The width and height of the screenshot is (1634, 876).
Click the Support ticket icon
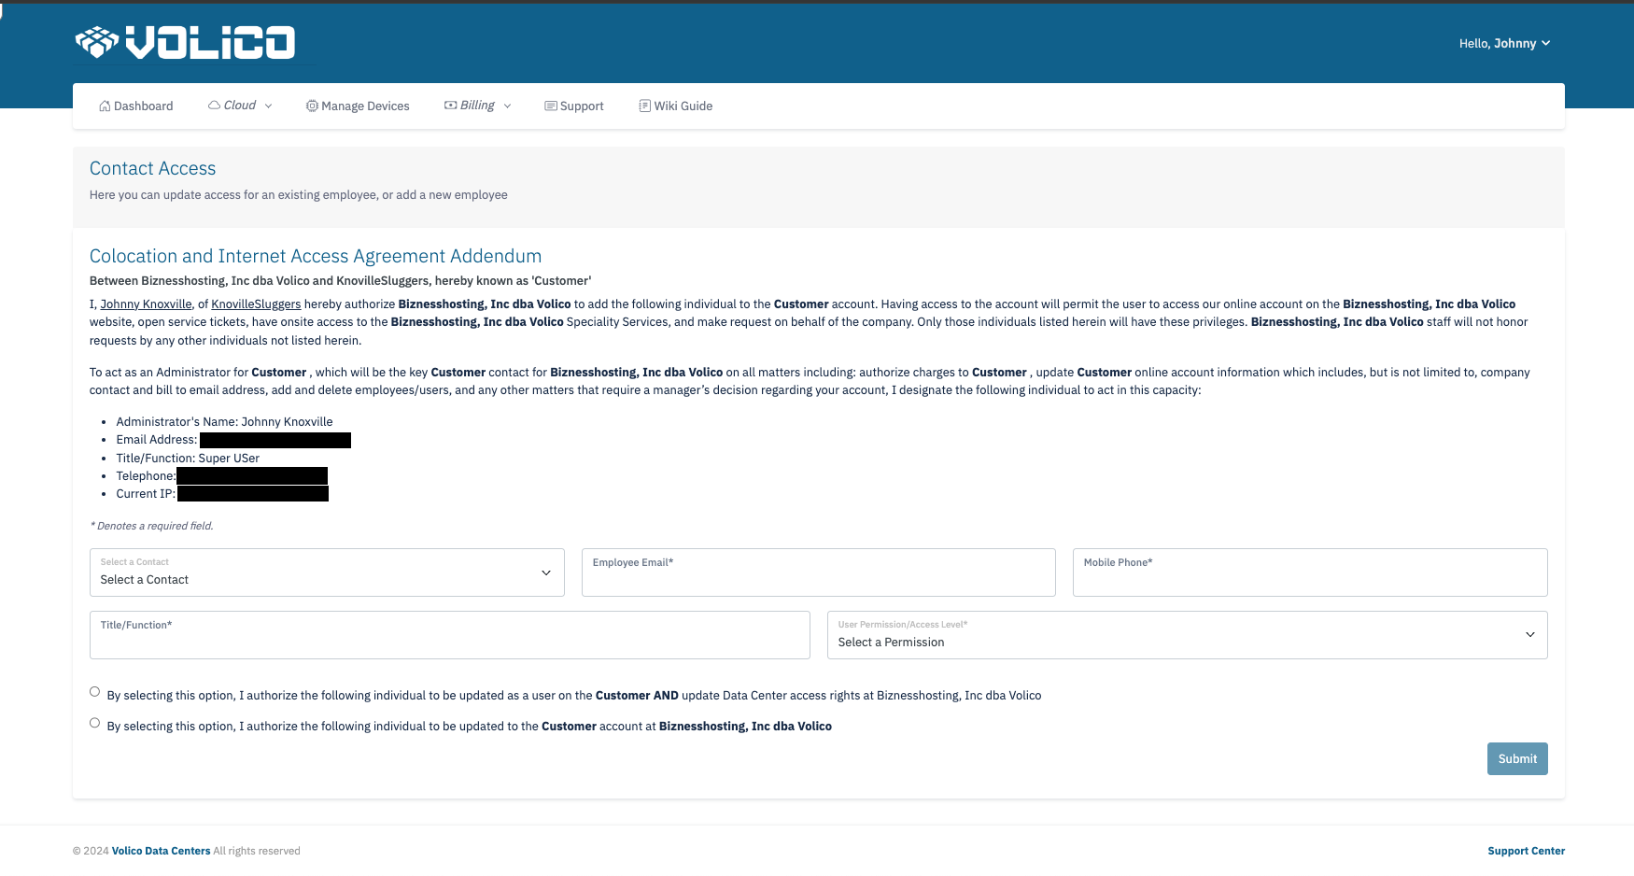click(551, 106)
